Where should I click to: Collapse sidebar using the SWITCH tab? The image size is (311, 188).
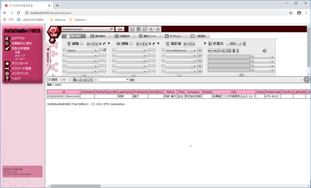[48, 58]
